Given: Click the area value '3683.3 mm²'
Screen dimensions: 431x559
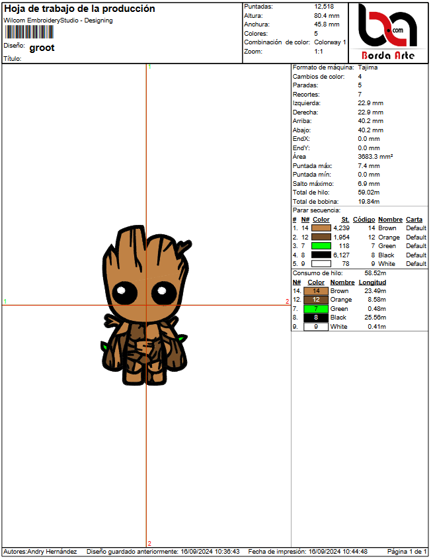Looking at the screenshot, I should [x=375, y=157].
